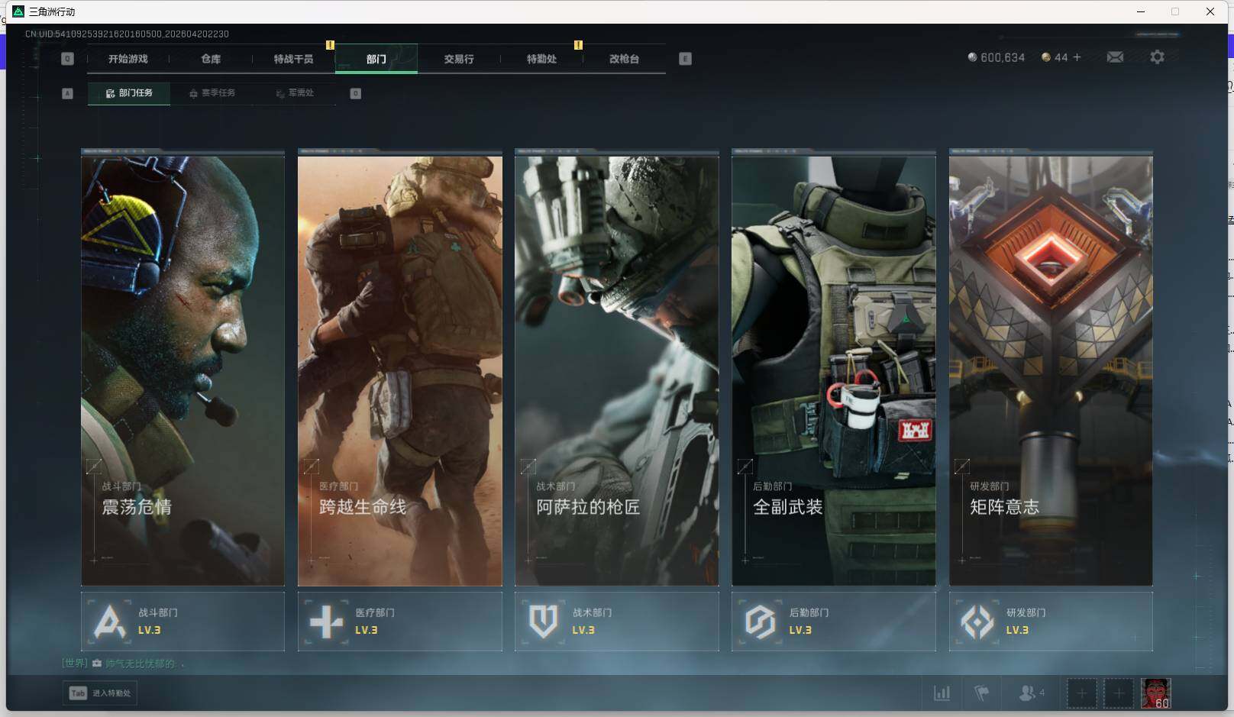Open the friends list icon showing 4

tap(1032, 693)
